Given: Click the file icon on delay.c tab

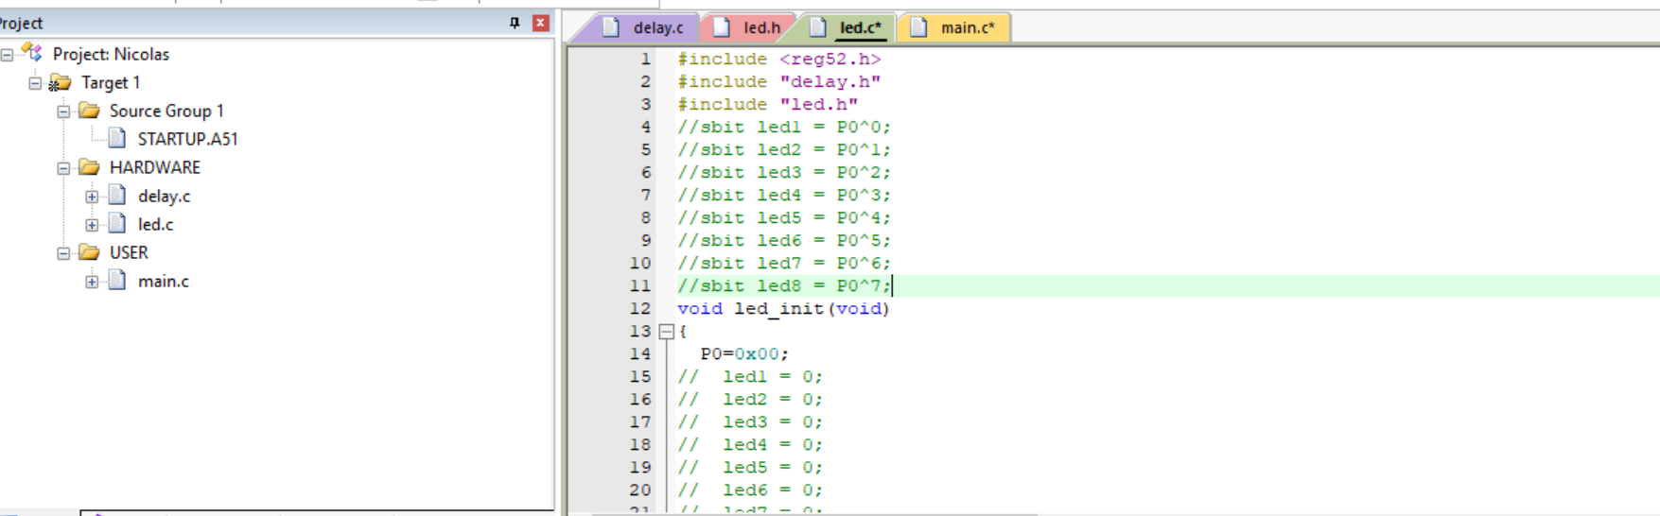Looking at the screenshot, I should pos(611,27).
